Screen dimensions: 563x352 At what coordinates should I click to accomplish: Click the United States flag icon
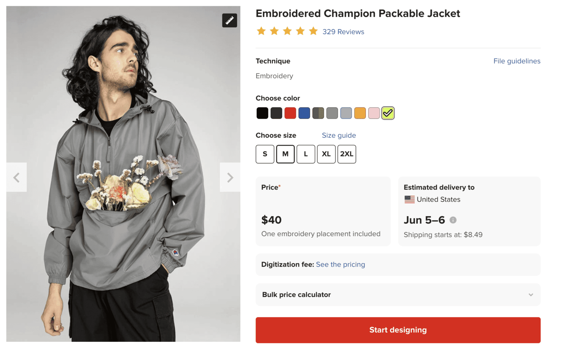click(409, 200)
